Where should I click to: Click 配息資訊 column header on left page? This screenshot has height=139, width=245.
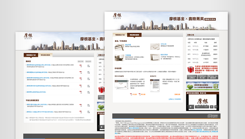(88, 61)
